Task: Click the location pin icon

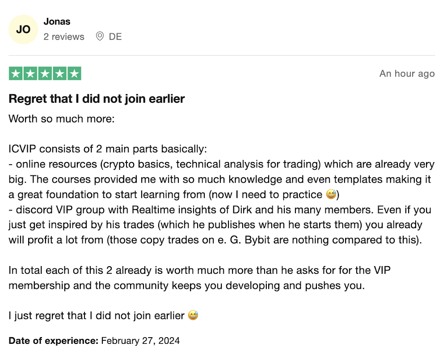Action: point(100,37)
